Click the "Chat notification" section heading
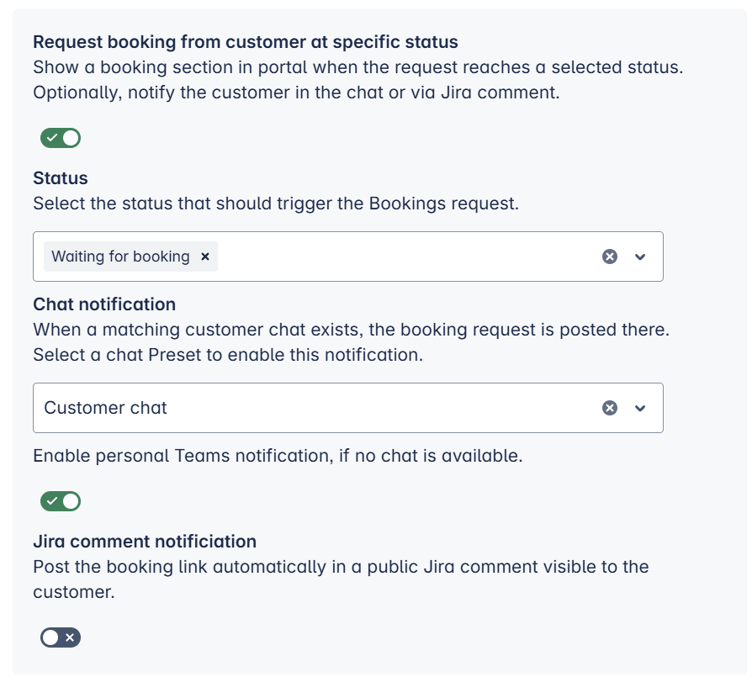Viewport: 752px width, 677px height. [x=104, y=304]
